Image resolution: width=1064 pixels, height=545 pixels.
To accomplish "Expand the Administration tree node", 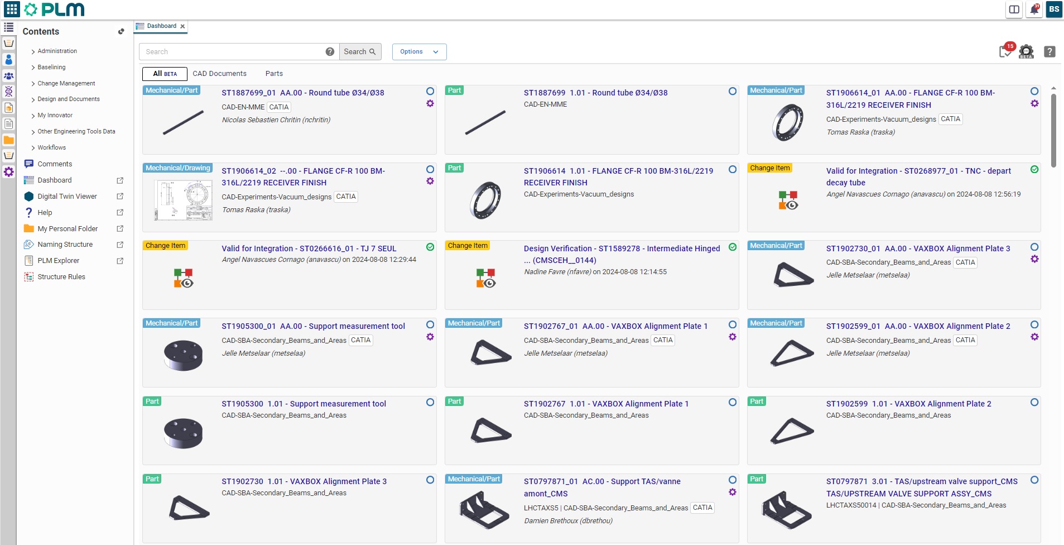I will (x=33, y=51).
